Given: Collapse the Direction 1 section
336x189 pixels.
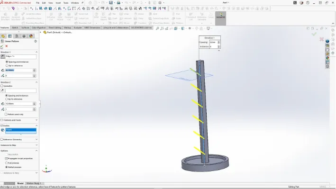Looking at the screenshot, I should (36, 52).
